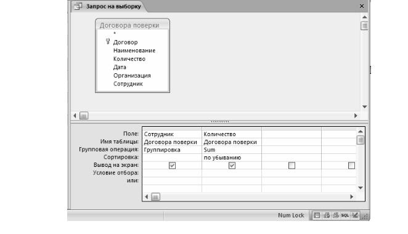Click right arrow of table pane horizontal scrollbar
This screenshot has height=234, width=408.
click(356, 116)
